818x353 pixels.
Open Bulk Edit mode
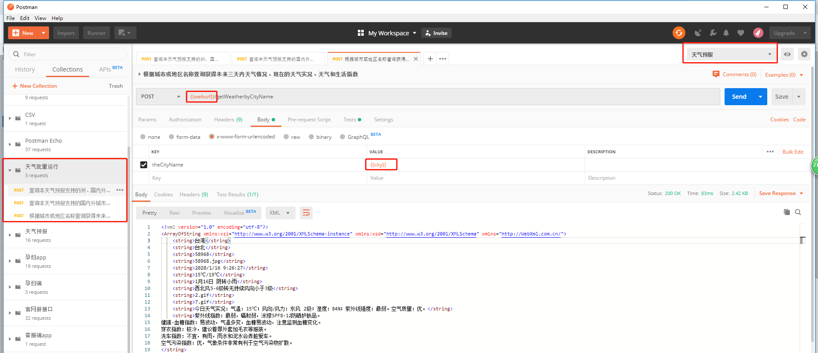point(793,152)
